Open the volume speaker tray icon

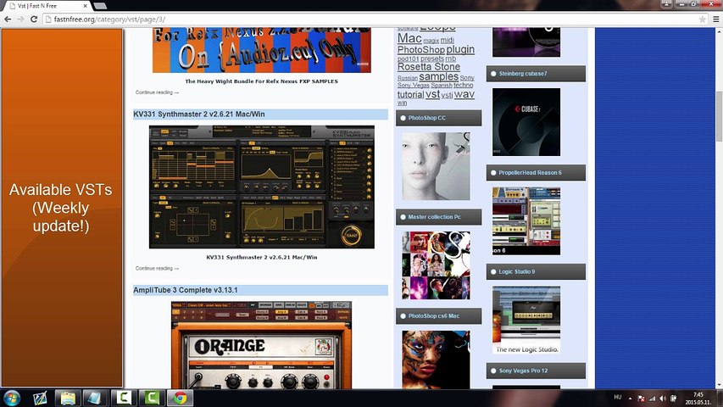pyautogui.click(x=663, y=399)
